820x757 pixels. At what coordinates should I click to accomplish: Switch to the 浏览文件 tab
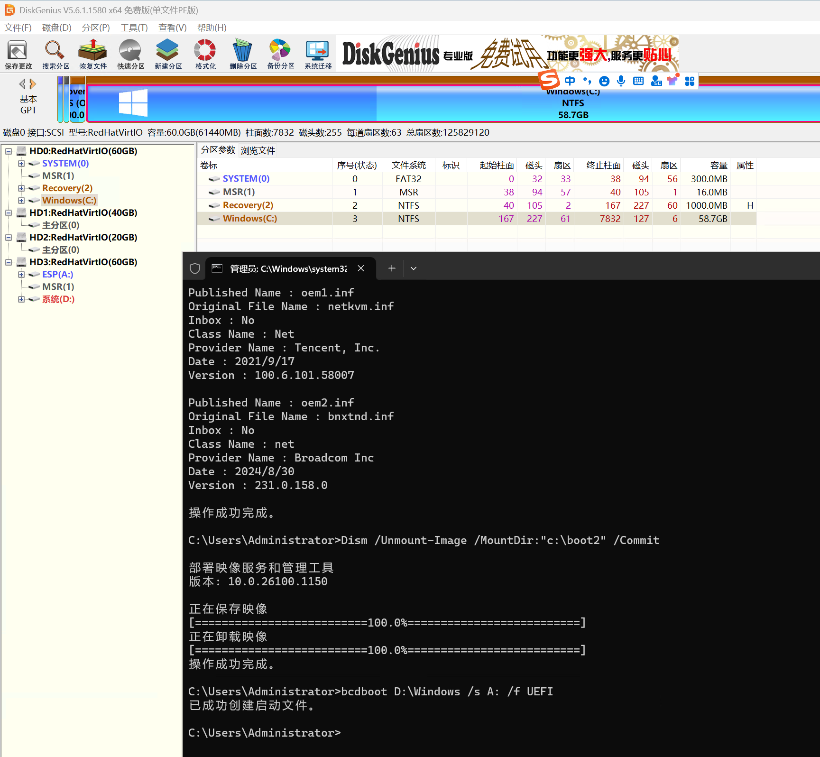[x=258, y=150]
